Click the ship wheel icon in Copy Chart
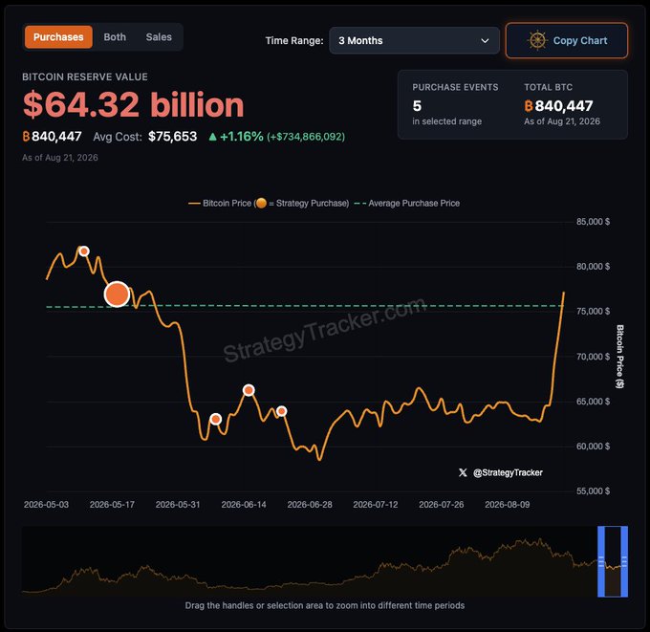 click(x=537, y=41)
